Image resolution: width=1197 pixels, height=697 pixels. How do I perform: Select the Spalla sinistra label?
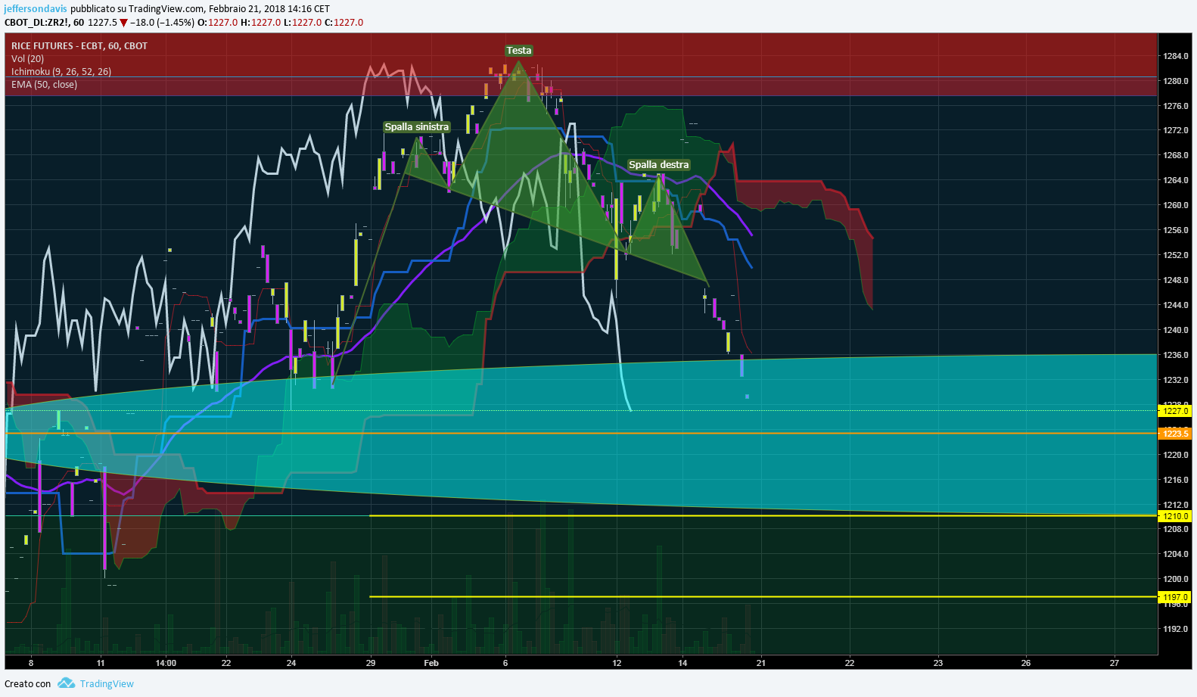(417, 127)
